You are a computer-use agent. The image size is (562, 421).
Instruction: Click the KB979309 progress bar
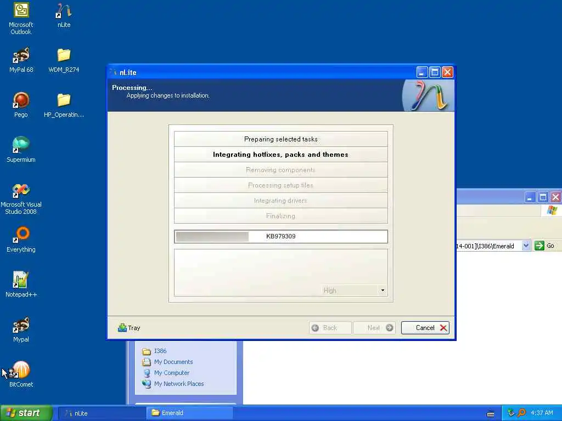pyautogui.click(x=281, y=236)
